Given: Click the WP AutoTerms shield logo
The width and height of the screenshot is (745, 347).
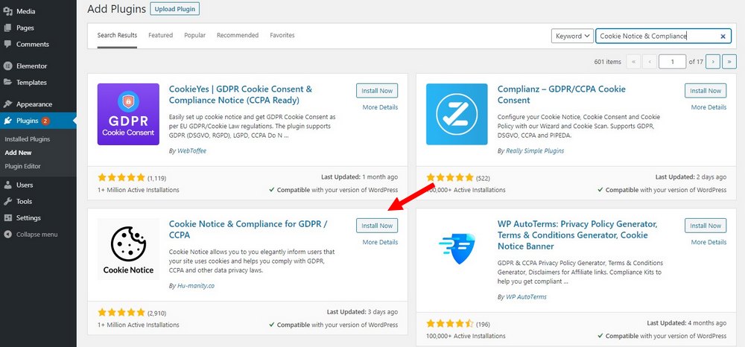Looking at the screenshot, I should (457, 249).
